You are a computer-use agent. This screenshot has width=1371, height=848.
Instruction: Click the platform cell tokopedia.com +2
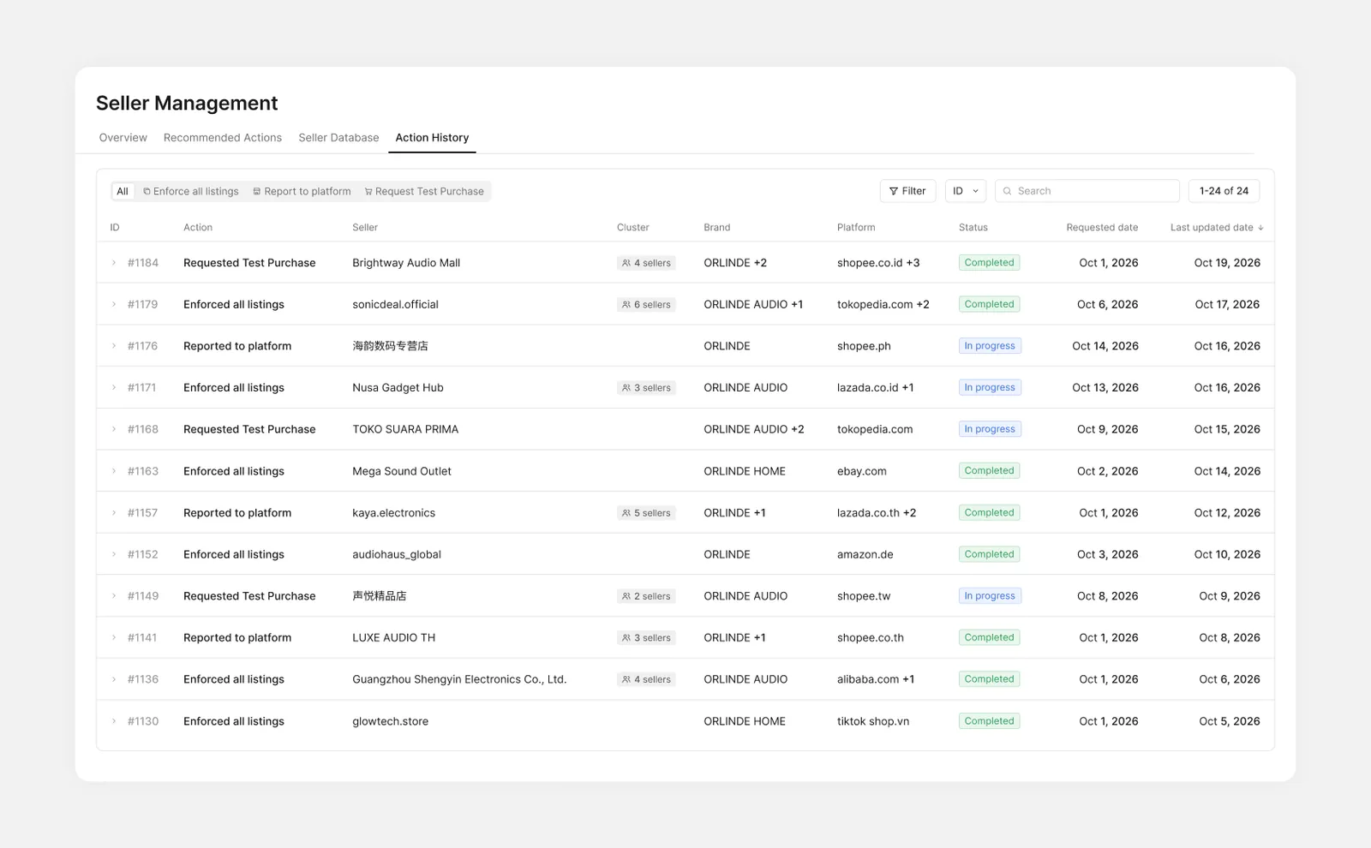click(x=883, y=305)
